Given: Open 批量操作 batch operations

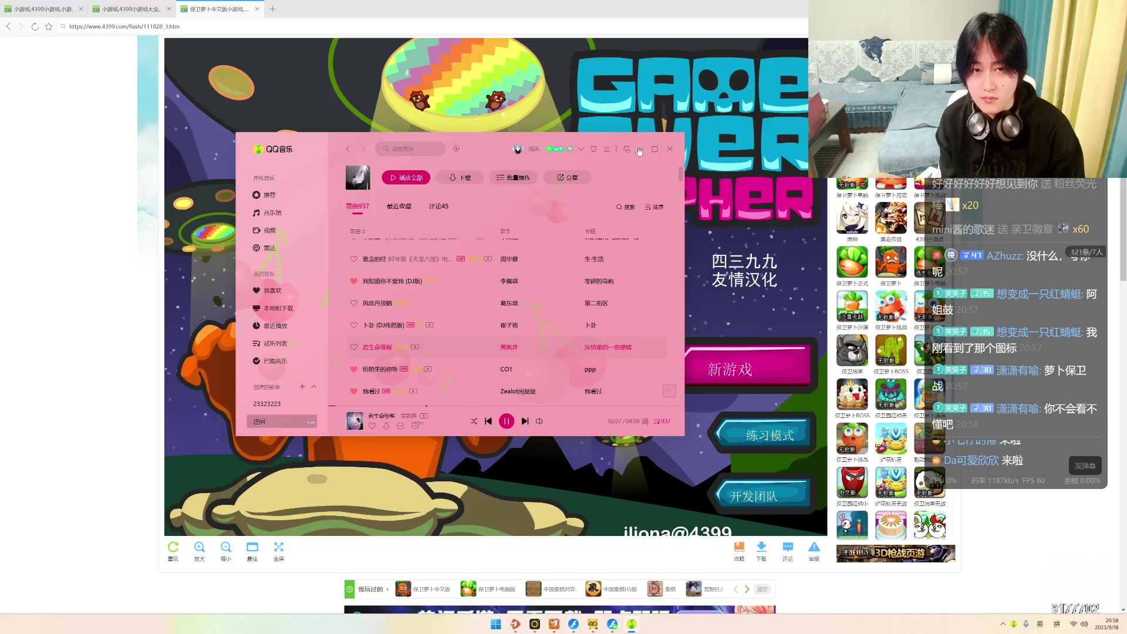Looking at the screenshot, I should coord(513,177).
